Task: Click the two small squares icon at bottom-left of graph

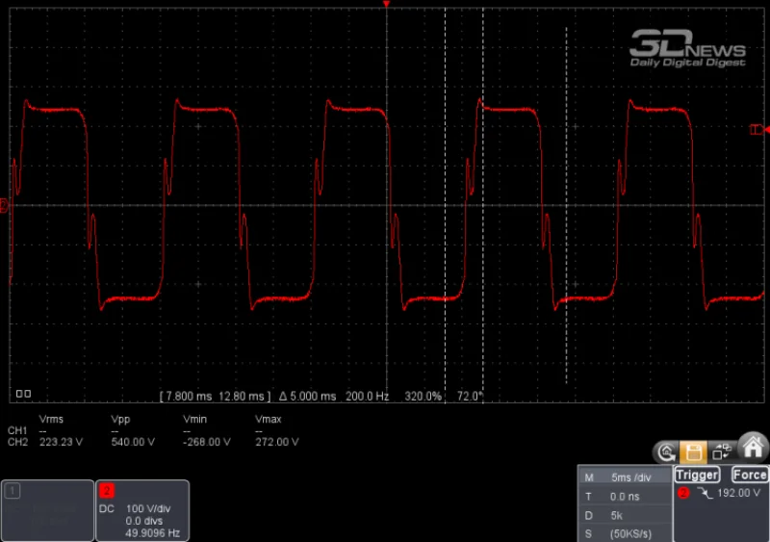Action: [23, 394]
